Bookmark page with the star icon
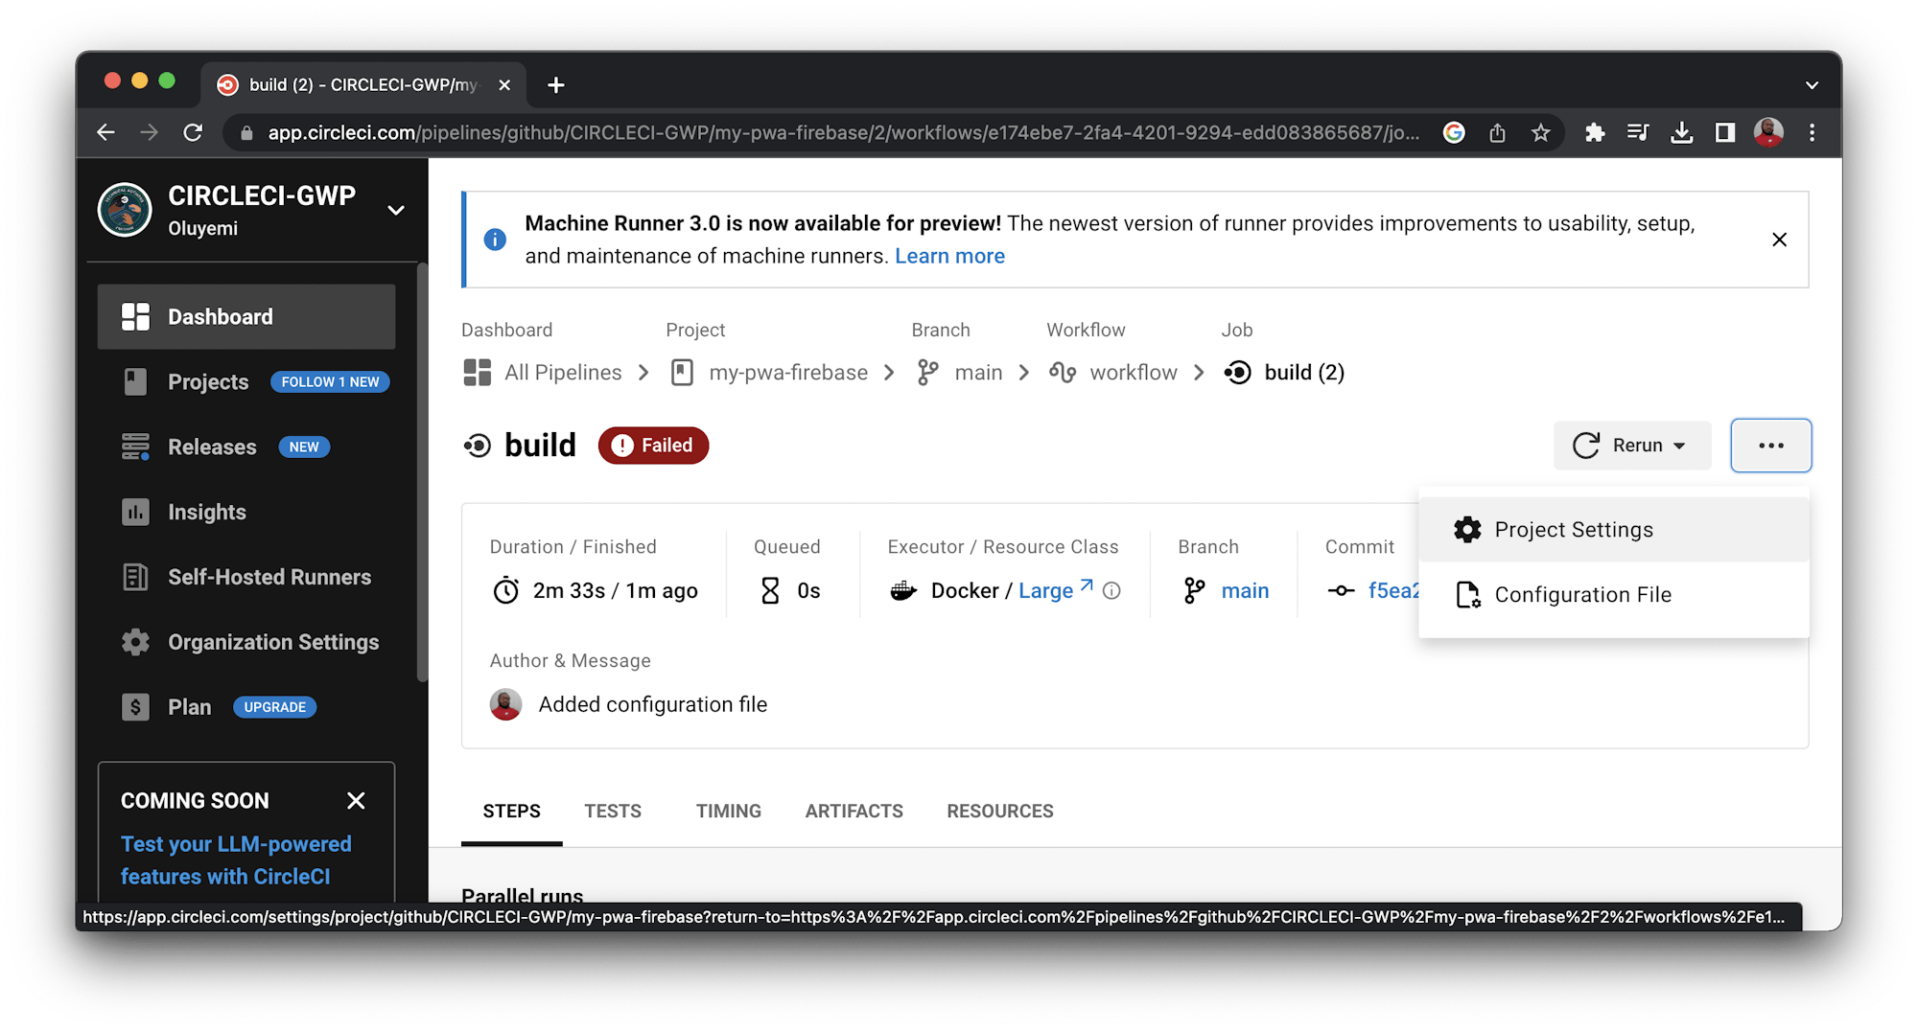 (x=1540, y=133)
